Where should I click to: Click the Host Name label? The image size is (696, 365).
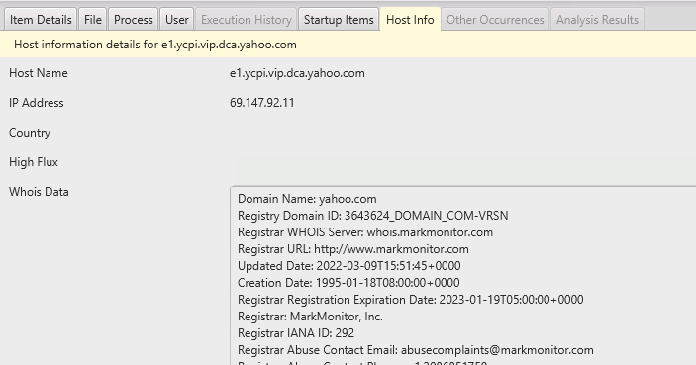click(39, 73)
